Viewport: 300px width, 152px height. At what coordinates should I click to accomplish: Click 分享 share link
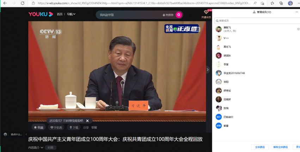[86, 128]
